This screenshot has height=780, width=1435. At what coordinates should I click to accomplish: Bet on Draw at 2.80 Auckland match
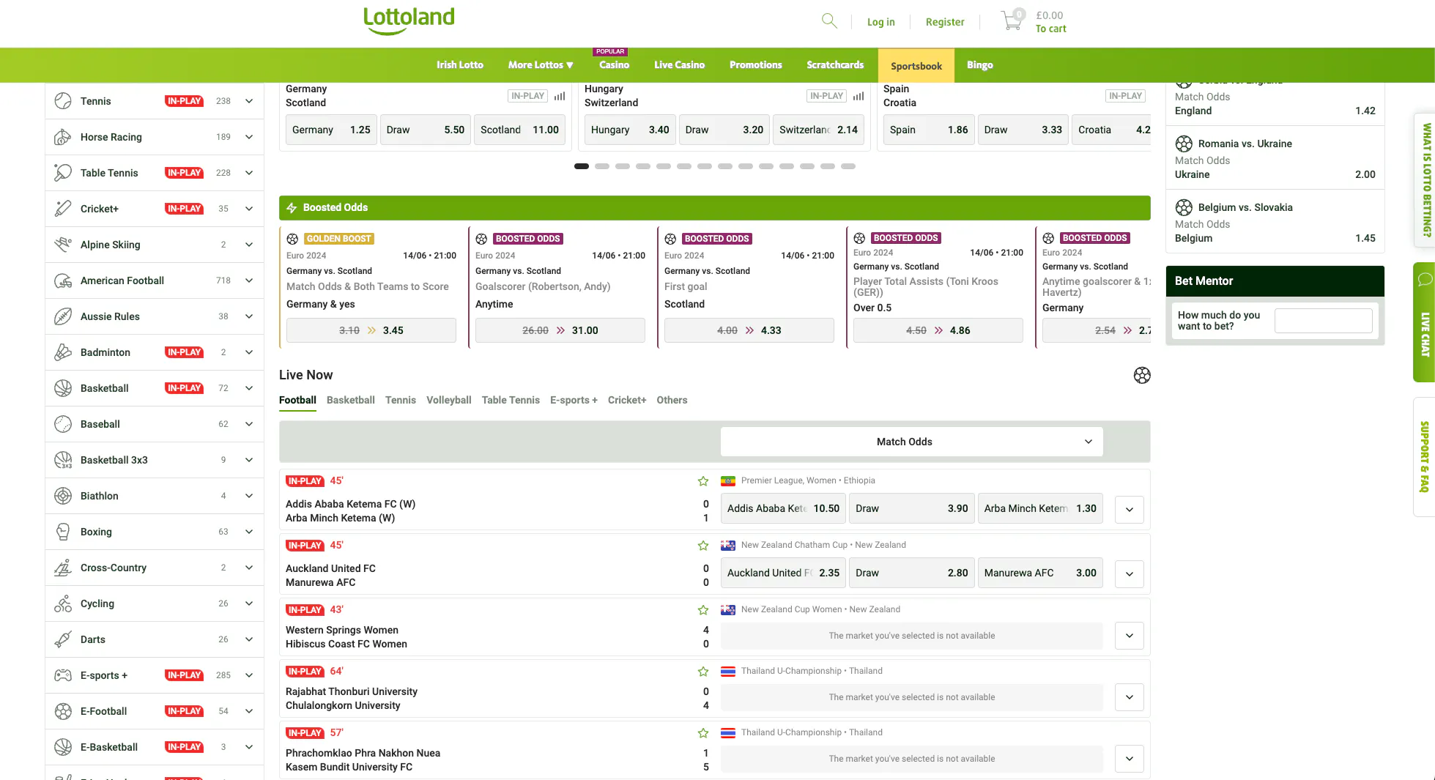point(911,573)
